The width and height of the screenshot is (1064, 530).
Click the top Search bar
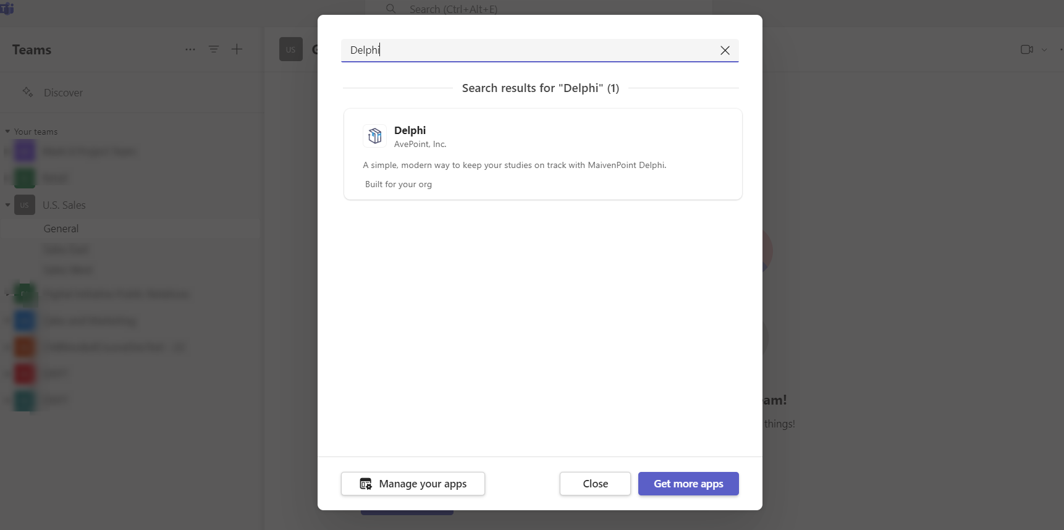(538, 9)
